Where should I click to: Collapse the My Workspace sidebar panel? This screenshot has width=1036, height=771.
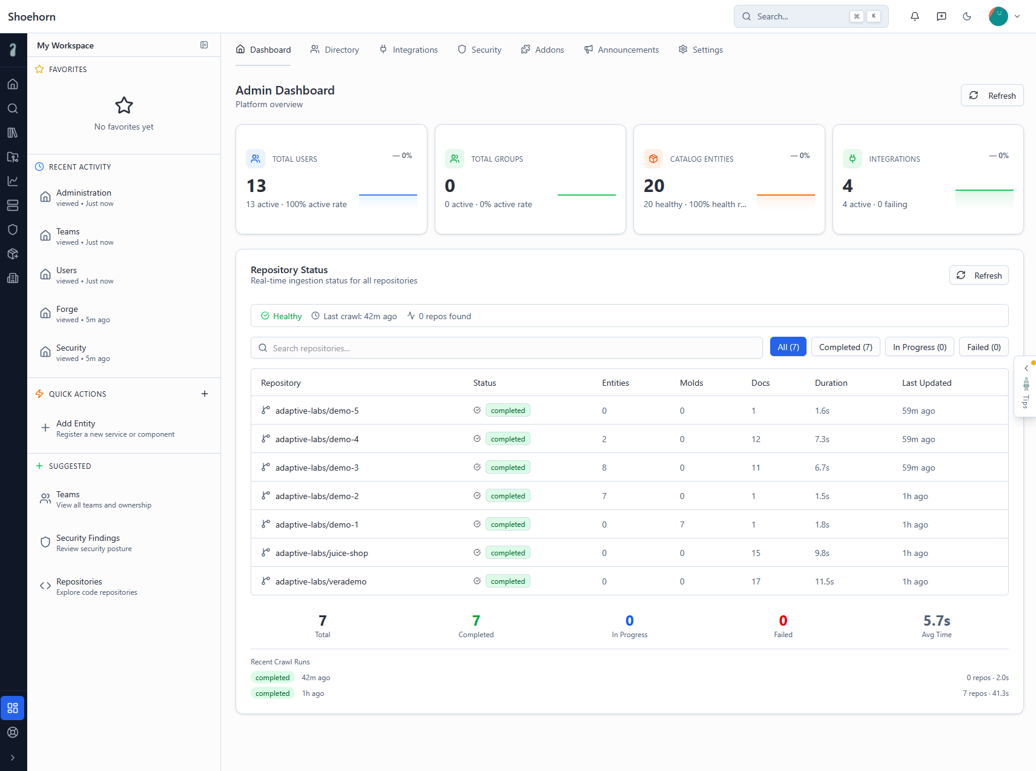pos(204,45)
